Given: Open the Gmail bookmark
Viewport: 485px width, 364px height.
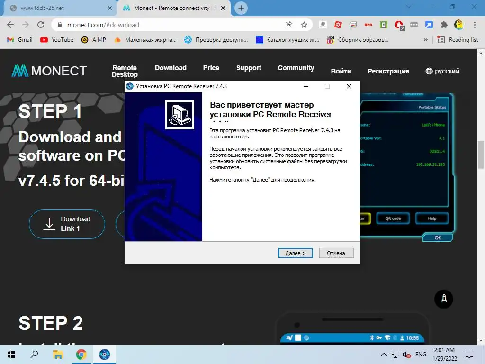Looking at the screenshot, I should 20,40.
